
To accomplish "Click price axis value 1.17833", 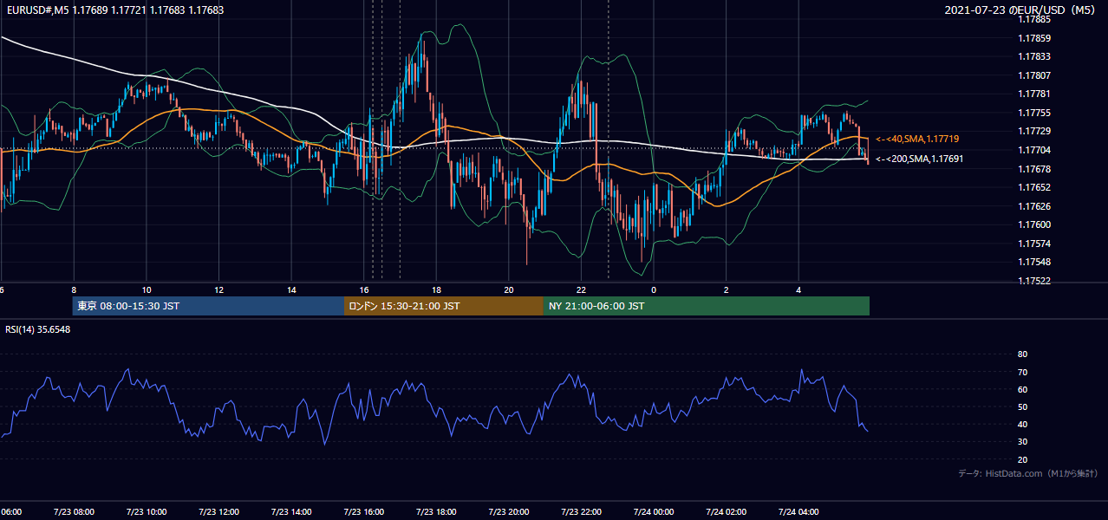I will coord(1035,56).
